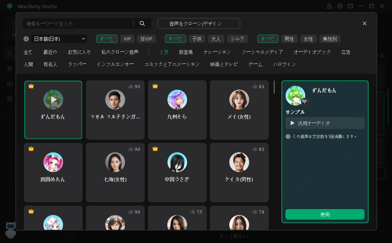The image size is (392, 243).
Task: Open the 日本語(日本) language dropdown
Action: pyautogui.click(x=59, y=39)
